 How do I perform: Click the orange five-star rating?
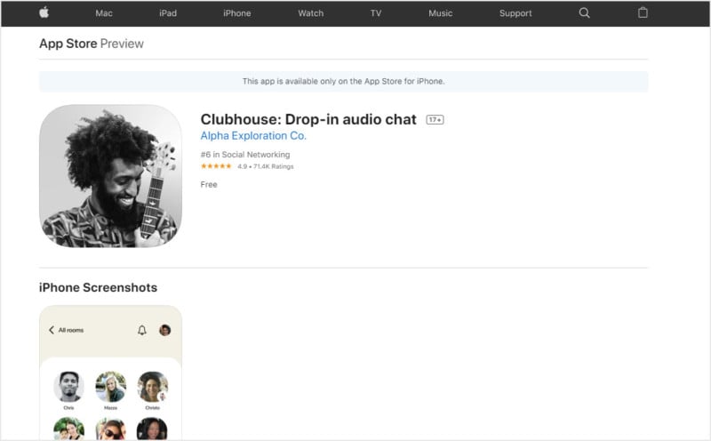click(216, 166)
